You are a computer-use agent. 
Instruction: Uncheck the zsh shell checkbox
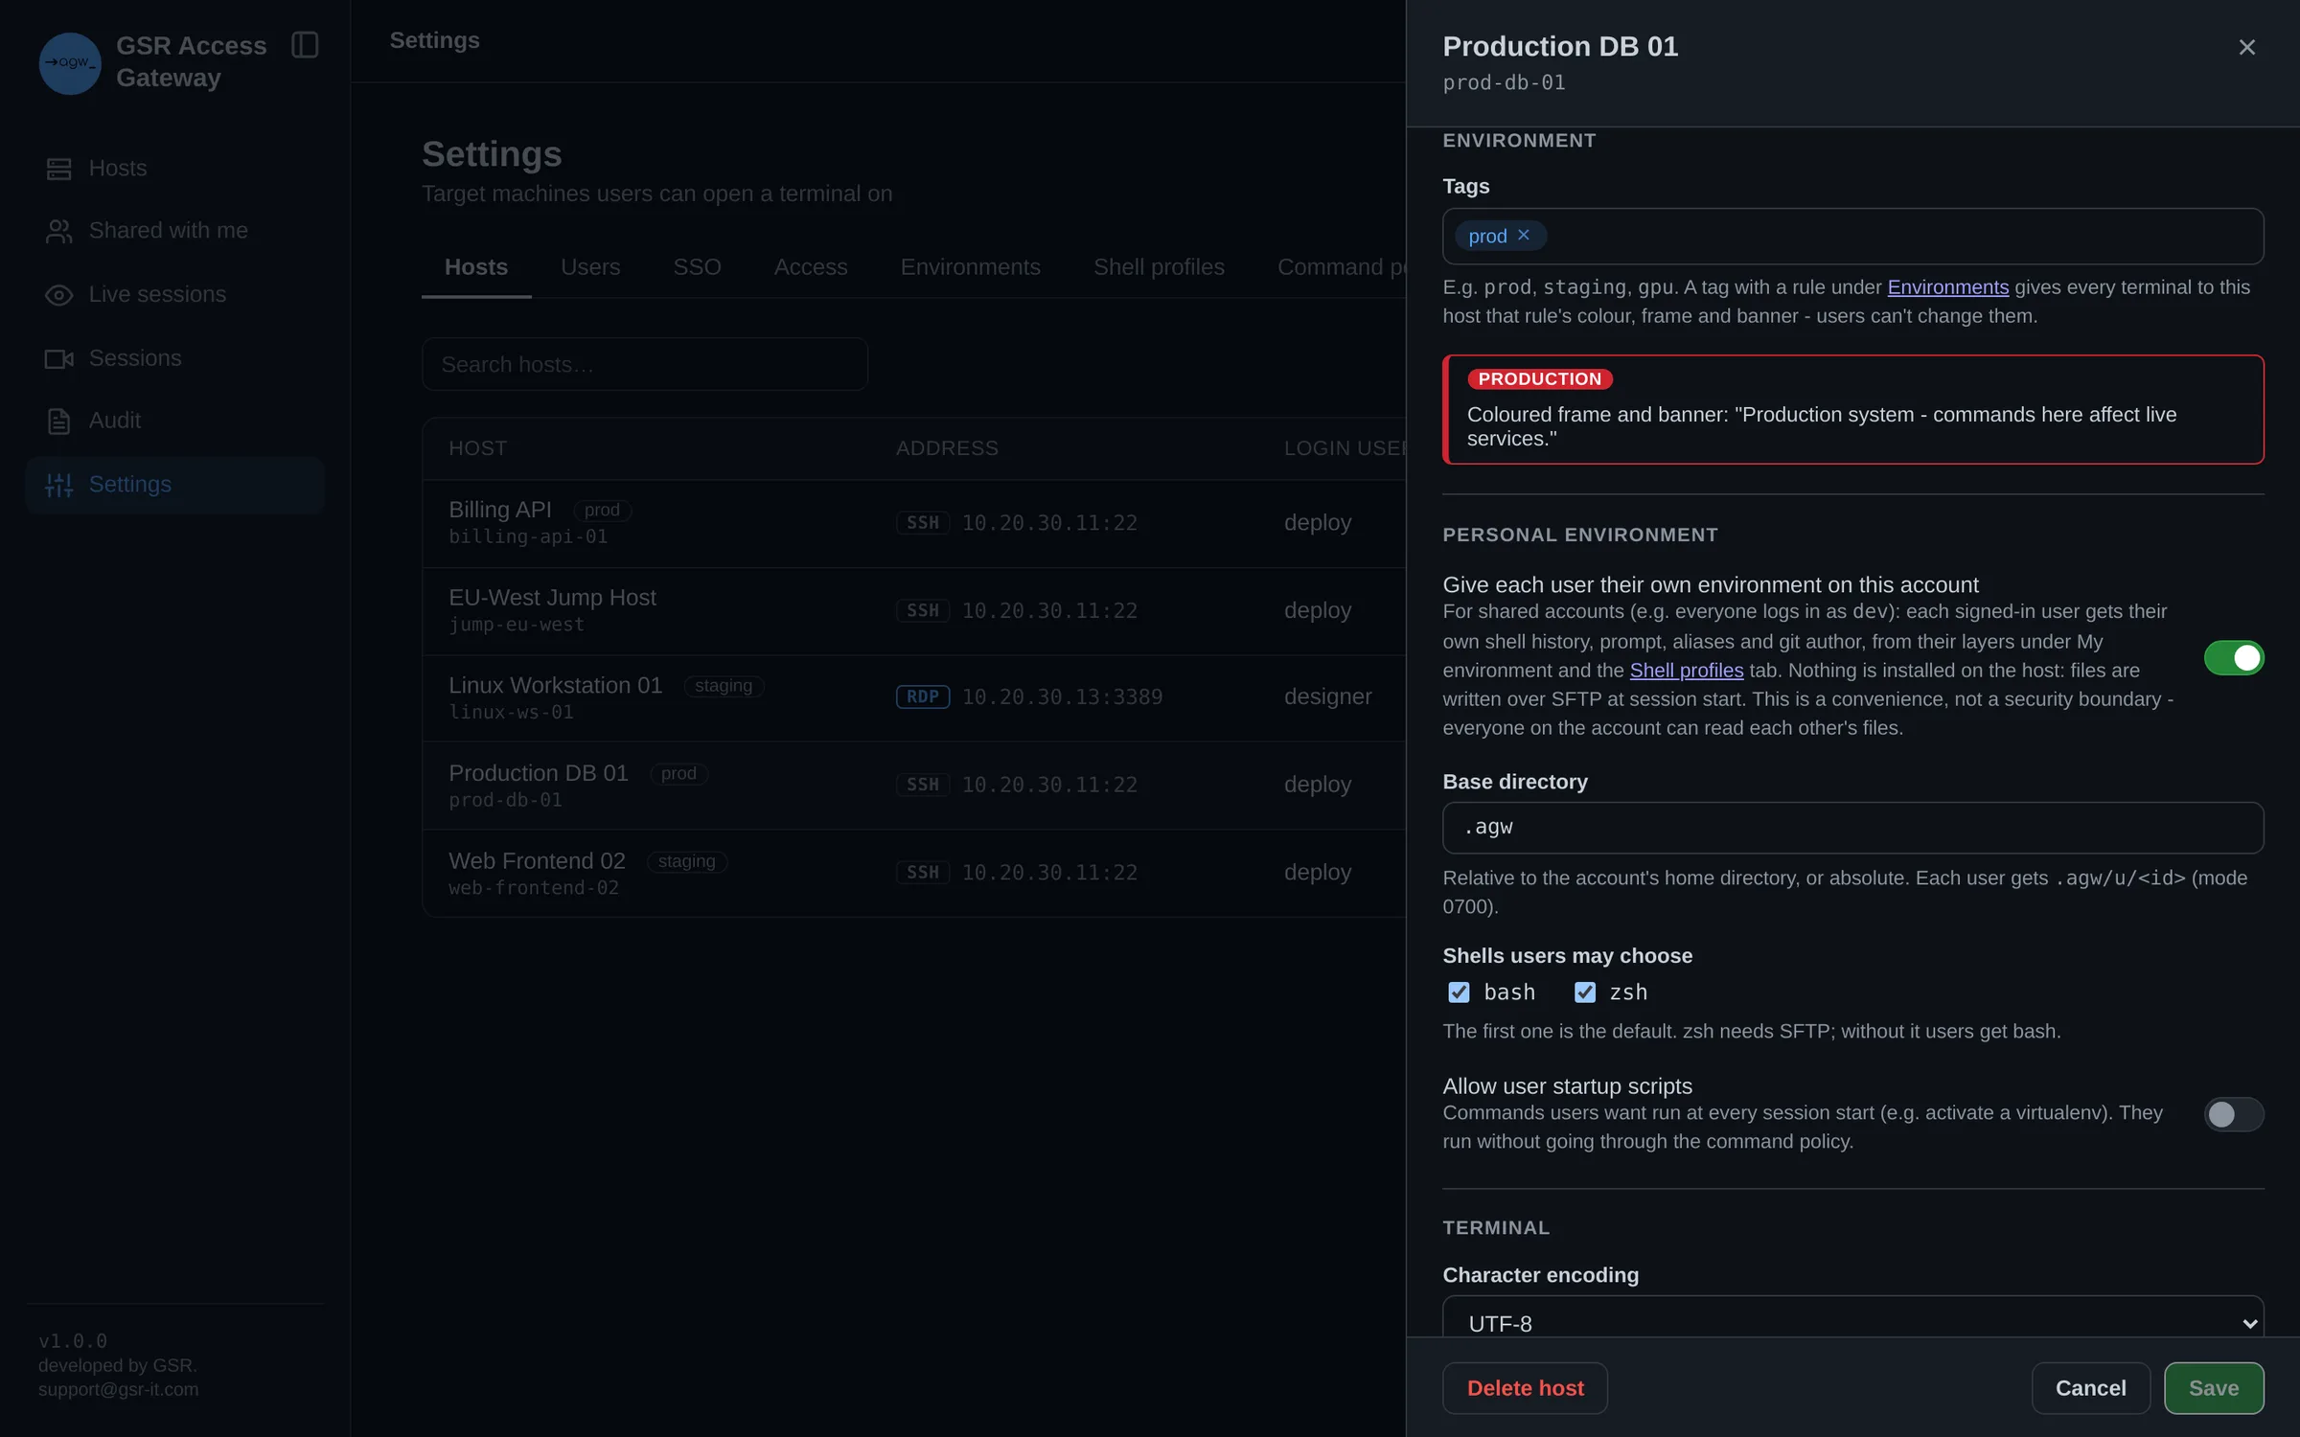pos(1585,992)
